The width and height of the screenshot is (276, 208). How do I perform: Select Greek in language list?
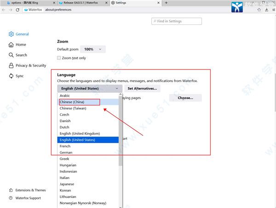(x=88, y=159)
